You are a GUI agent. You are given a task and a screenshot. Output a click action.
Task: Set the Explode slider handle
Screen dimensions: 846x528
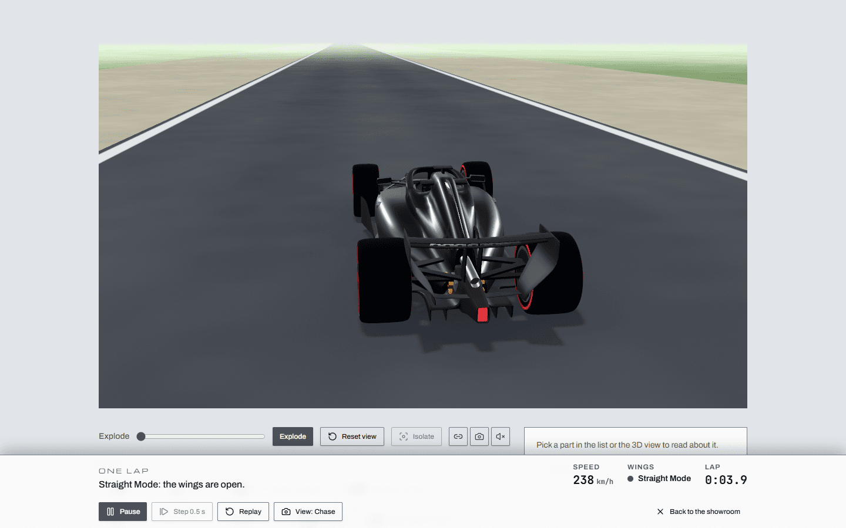[141, 436]
